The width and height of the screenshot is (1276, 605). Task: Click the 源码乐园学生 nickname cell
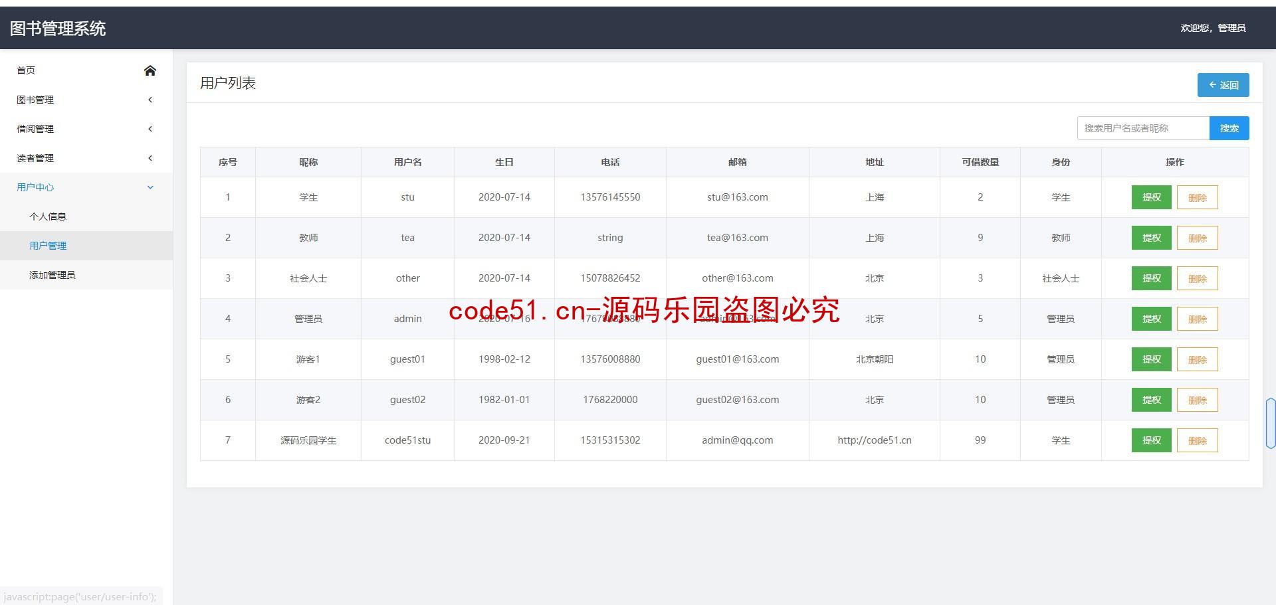(308, 440)
